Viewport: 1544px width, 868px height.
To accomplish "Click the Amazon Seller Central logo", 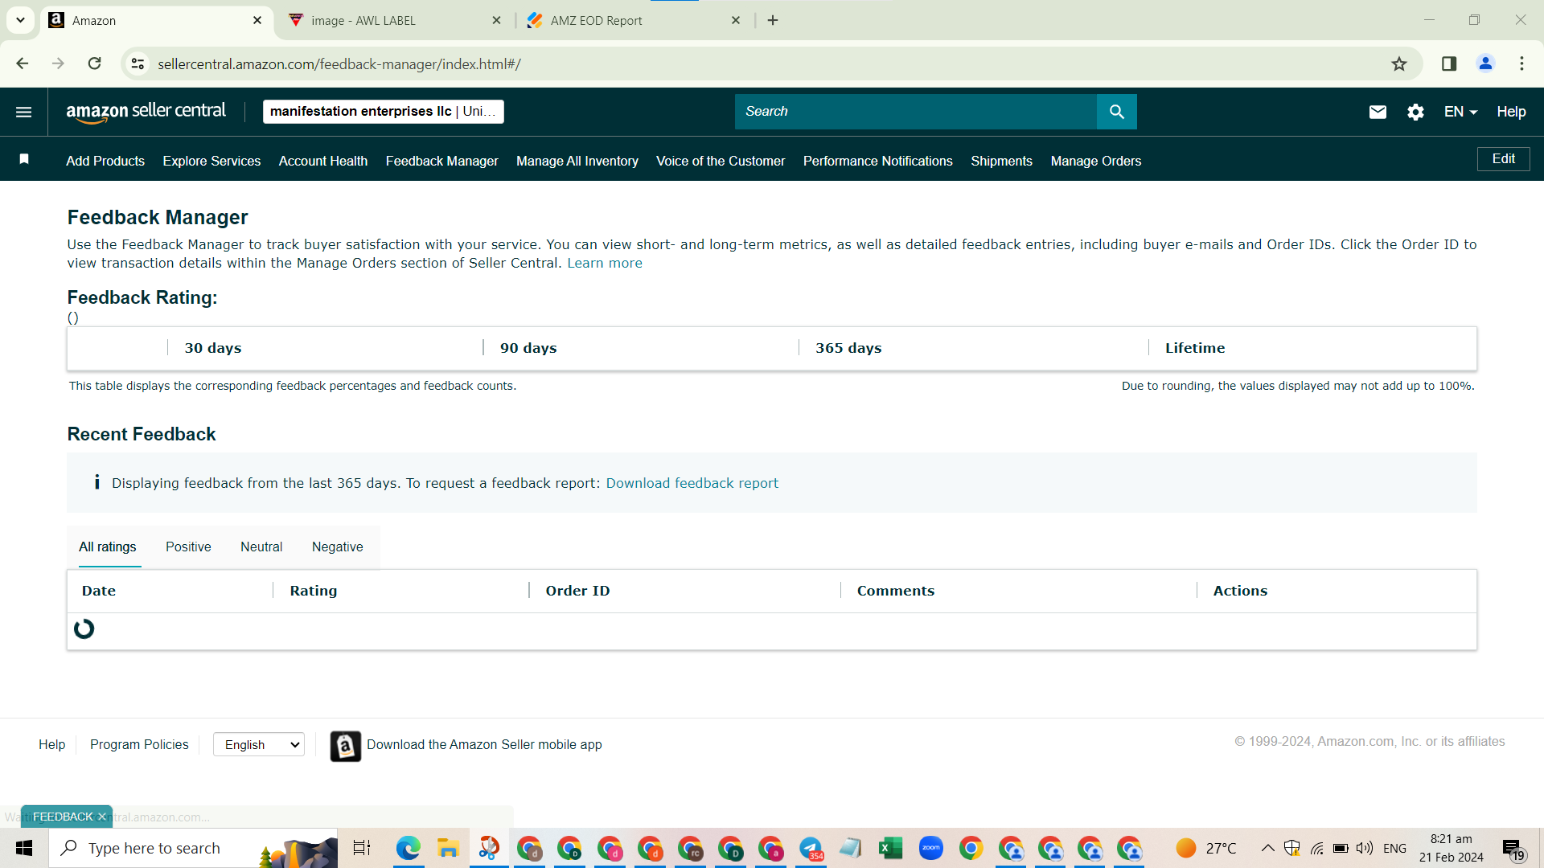I will (x=146, y=112).
